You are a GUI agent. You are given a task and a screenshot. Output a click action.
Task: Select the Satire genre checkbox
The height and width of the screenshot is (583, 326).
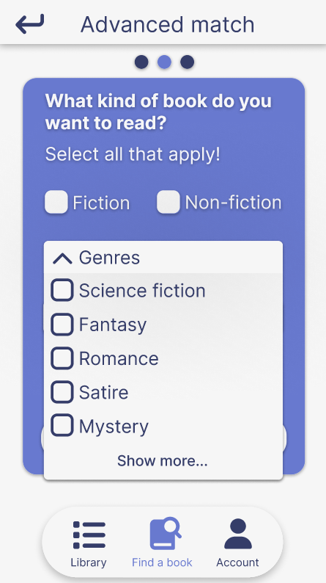click(x=62, y=392)
